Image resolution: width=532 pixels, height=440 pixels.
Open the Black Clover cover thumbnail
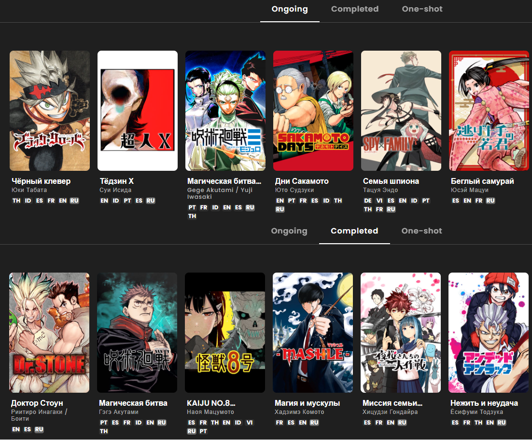(50, 110)
